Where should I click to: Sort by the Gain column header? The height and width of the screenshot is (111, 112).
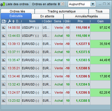click(x=100, y=21)
